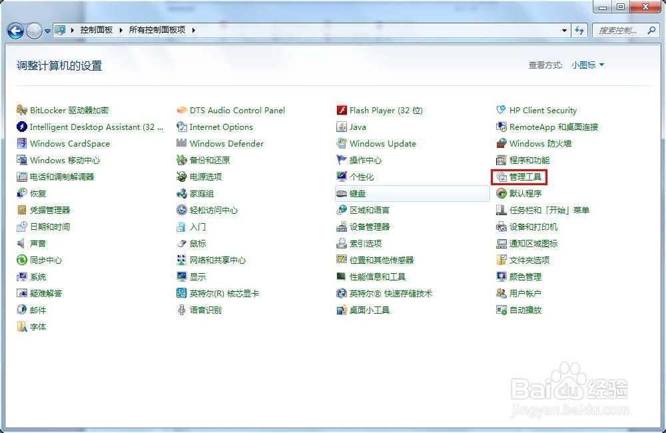Open 区域和语言 link
The image size is (666, 433).
[x=369, y=210]
